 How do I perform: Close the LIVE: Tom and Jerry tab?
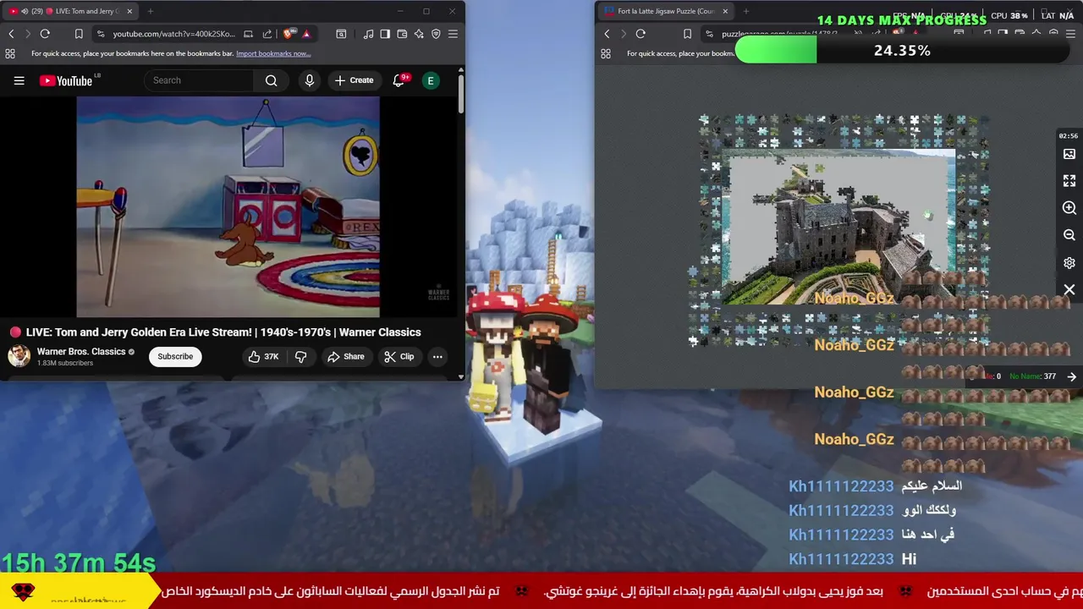129,11
